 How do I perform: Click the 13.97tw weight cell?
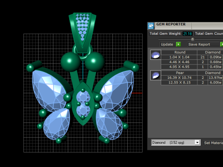pos(216,77)
